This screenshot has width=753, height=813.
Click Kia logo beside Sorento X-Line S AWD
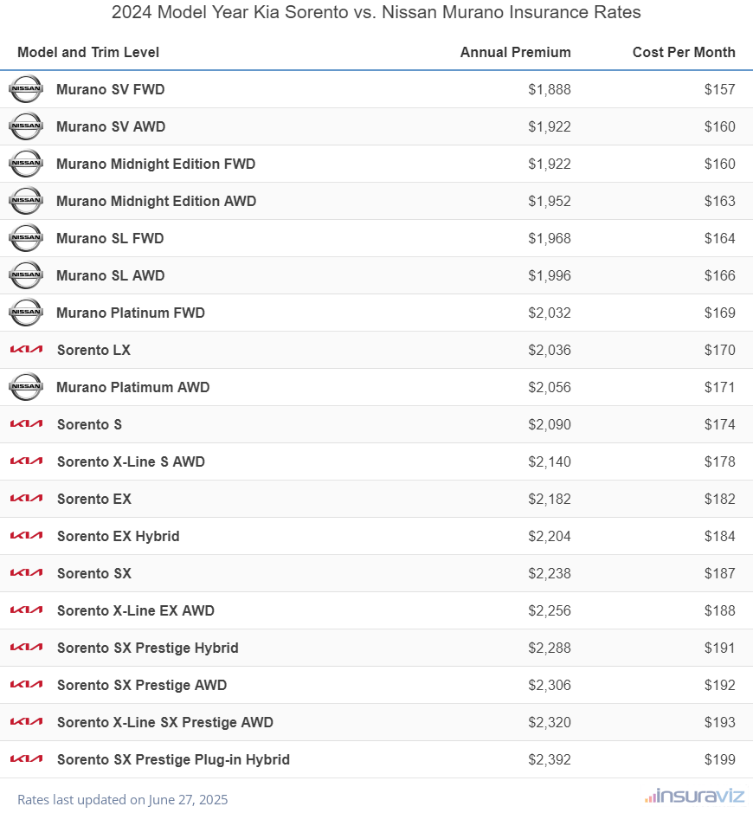27,461
